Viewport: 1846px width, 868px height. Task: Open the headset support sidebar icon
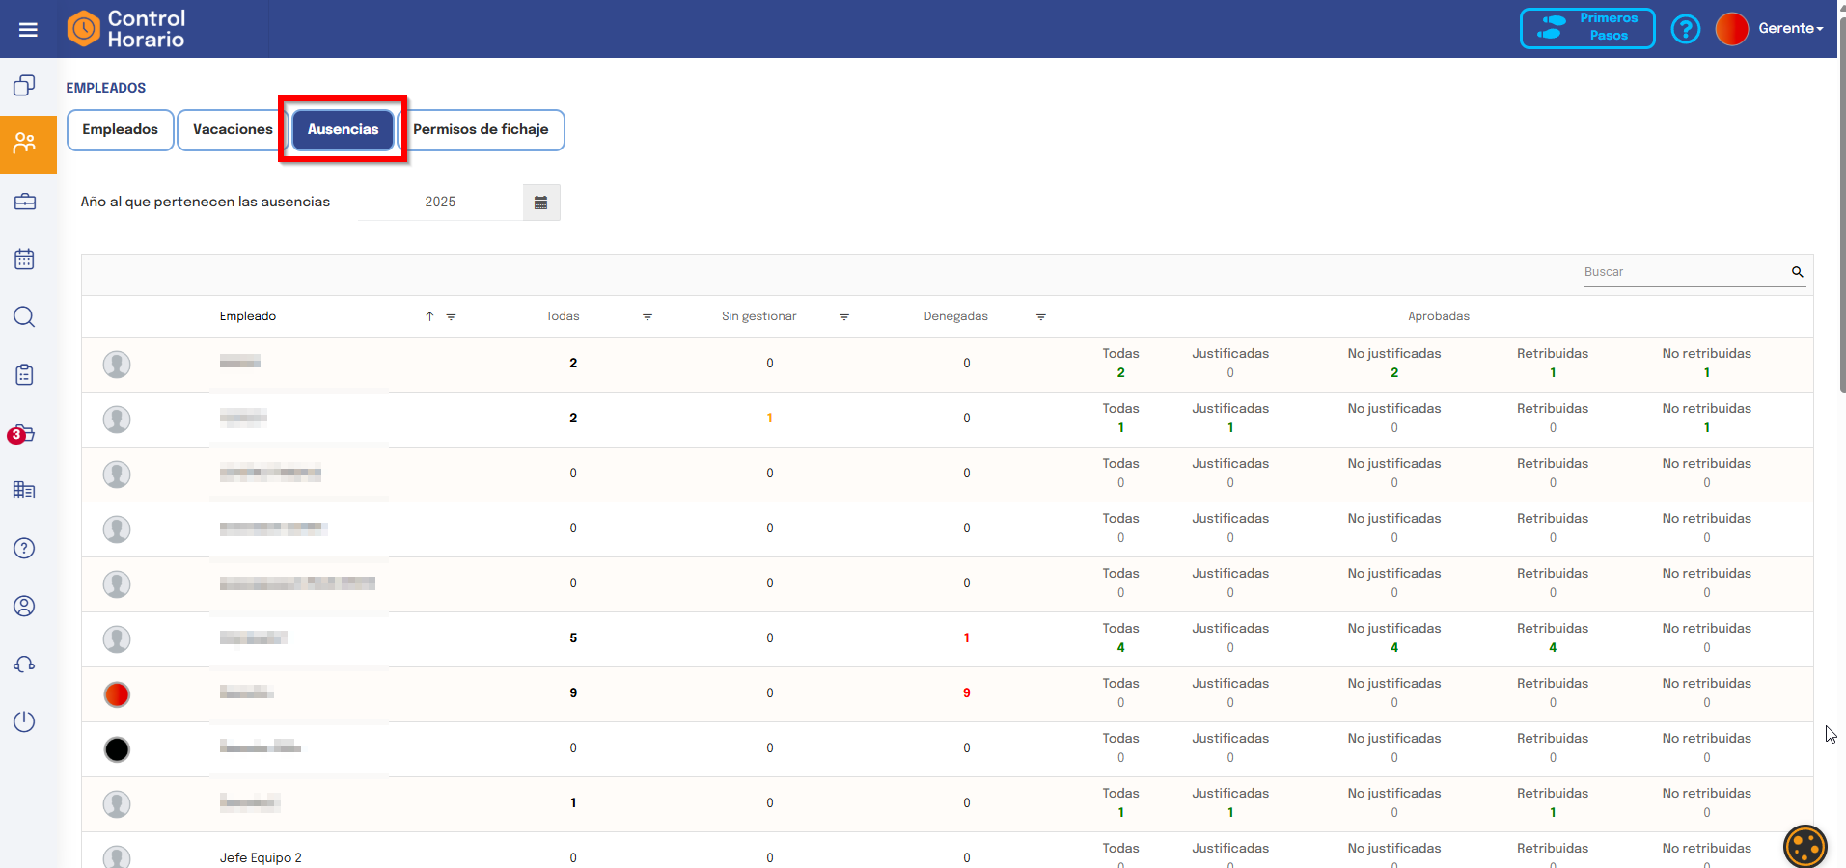pos(25,665)
